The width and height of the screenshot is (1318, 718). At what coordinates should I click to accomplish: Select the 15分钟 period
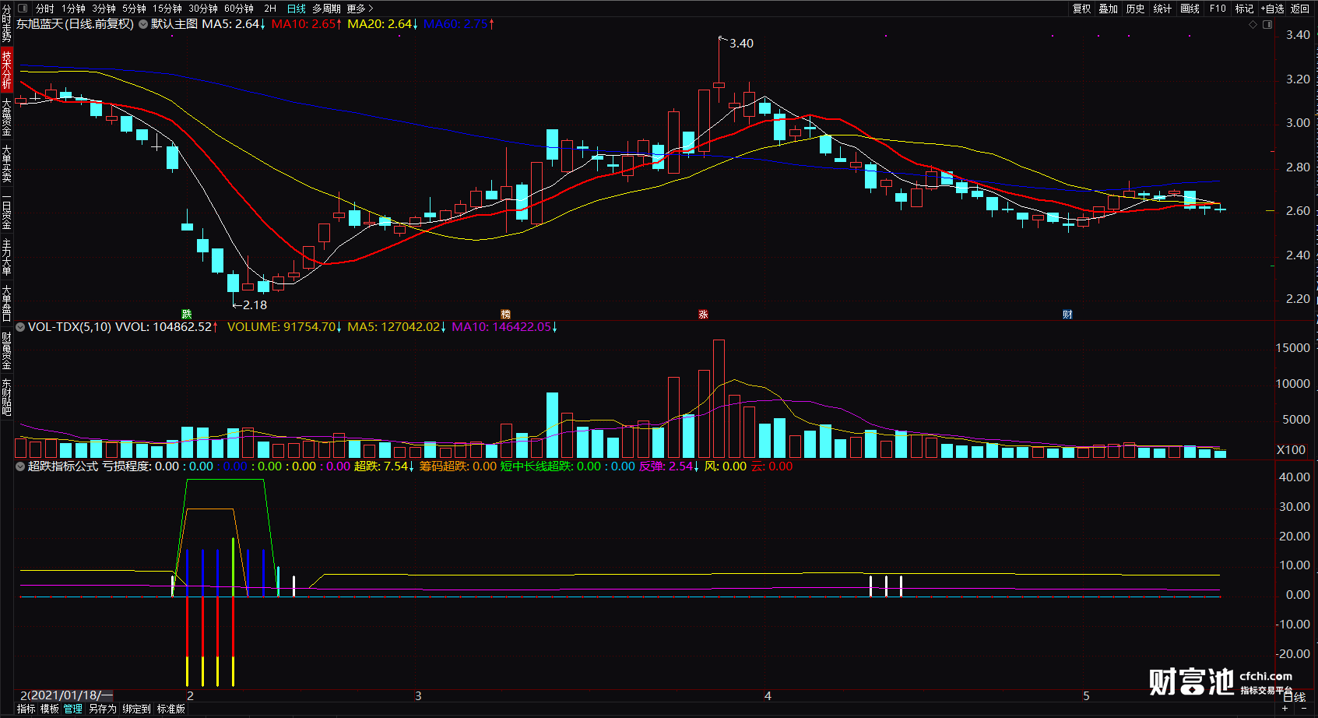pos(167,9)
